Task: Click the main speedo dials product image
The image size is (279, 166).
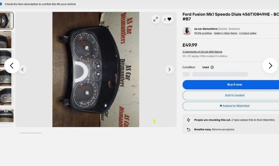Action: pos(96,70)
